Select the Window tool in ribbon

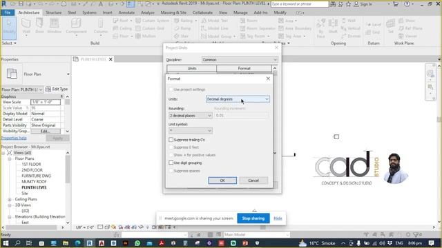click(54, 26)
